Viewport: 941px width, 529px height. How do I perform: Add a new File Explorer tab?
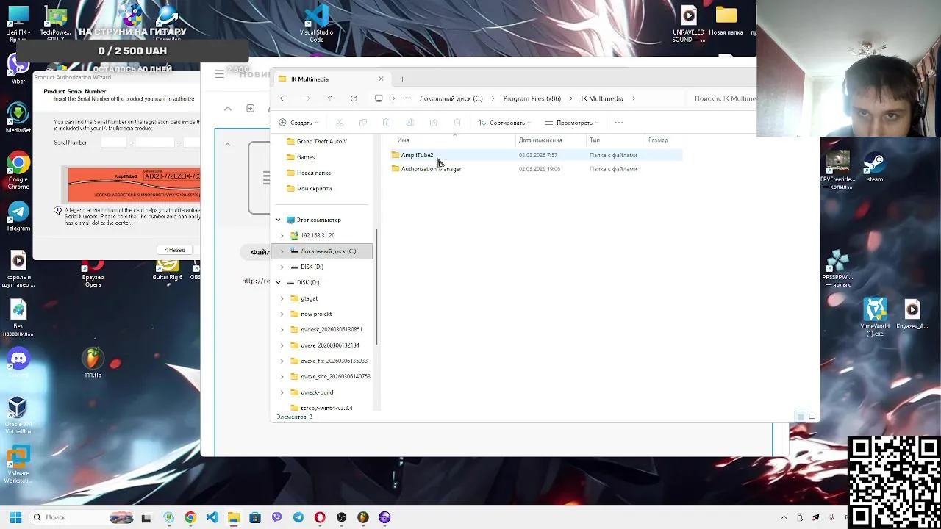click(x=402, y=79)
